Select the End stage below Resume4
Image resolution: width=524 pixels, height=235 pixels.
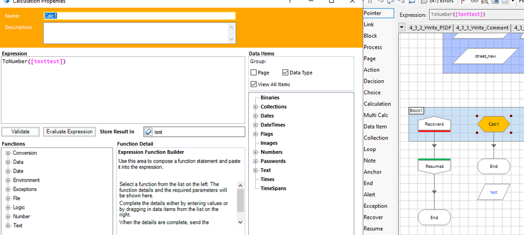click(434, 217)
